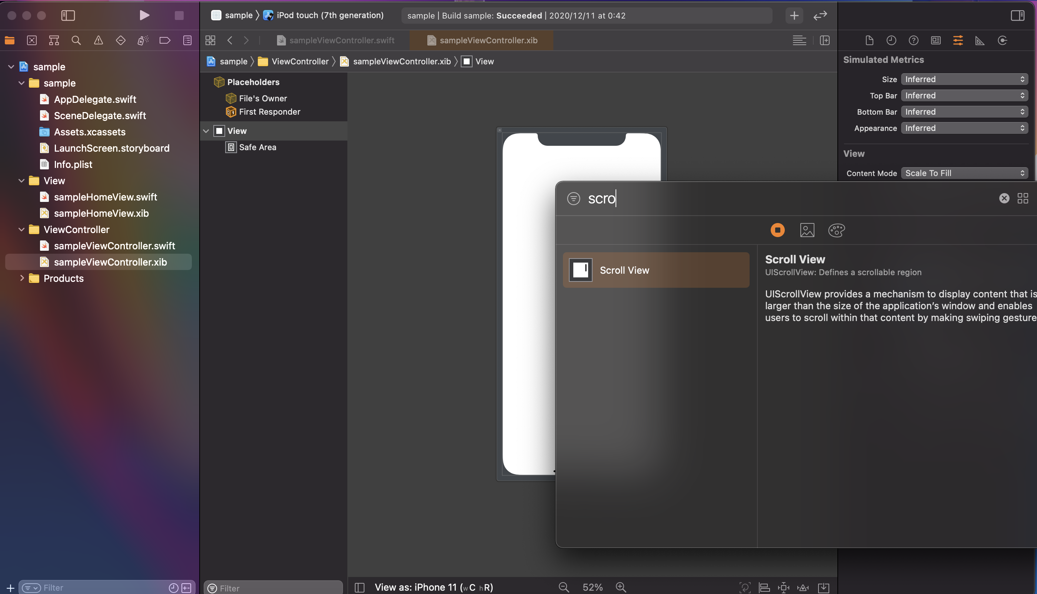
Task: Close the object library search popup
Action: click(x=1004, y=198)
